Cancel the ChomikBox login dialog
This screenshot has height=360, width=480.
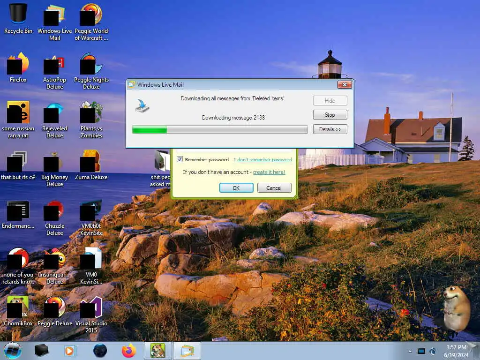(274, 187)
